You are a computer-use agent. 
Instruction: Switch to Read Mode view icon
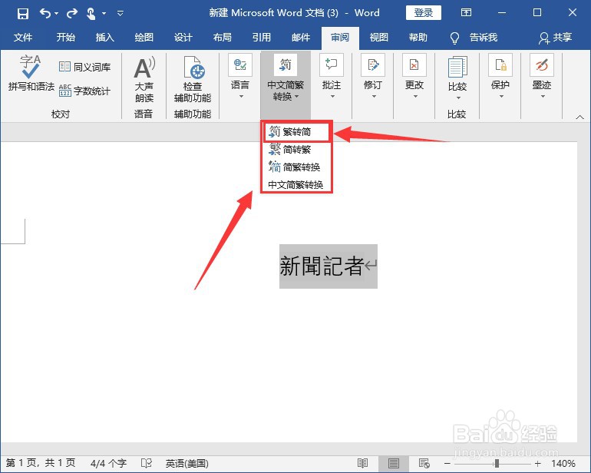coord(362,463)
